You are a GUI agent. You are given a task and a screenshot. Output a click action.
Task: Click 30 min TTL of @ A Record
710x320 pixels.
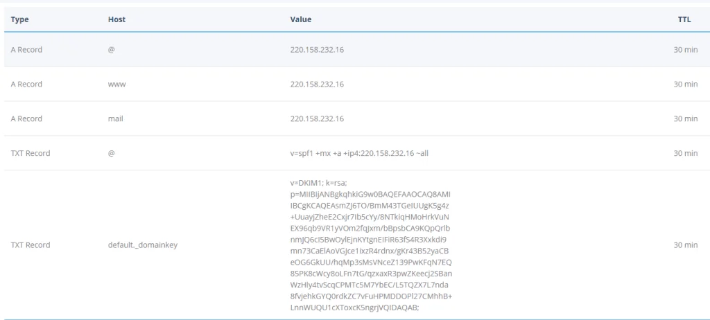[x=686, y=50]
